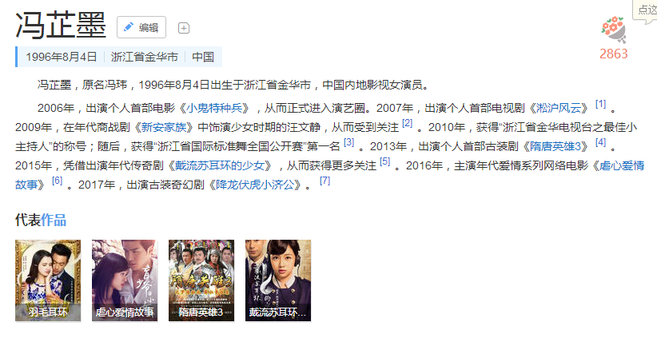Open the 虐心爱情故事 poster thumbnail
657x338 pixels.
(x=125, y=280)
